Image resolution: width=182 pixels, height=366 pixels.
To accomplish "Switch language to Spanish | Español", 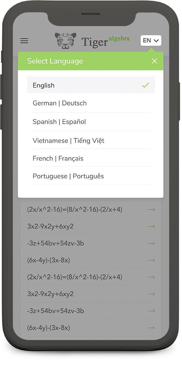I will tap(59, 122).
